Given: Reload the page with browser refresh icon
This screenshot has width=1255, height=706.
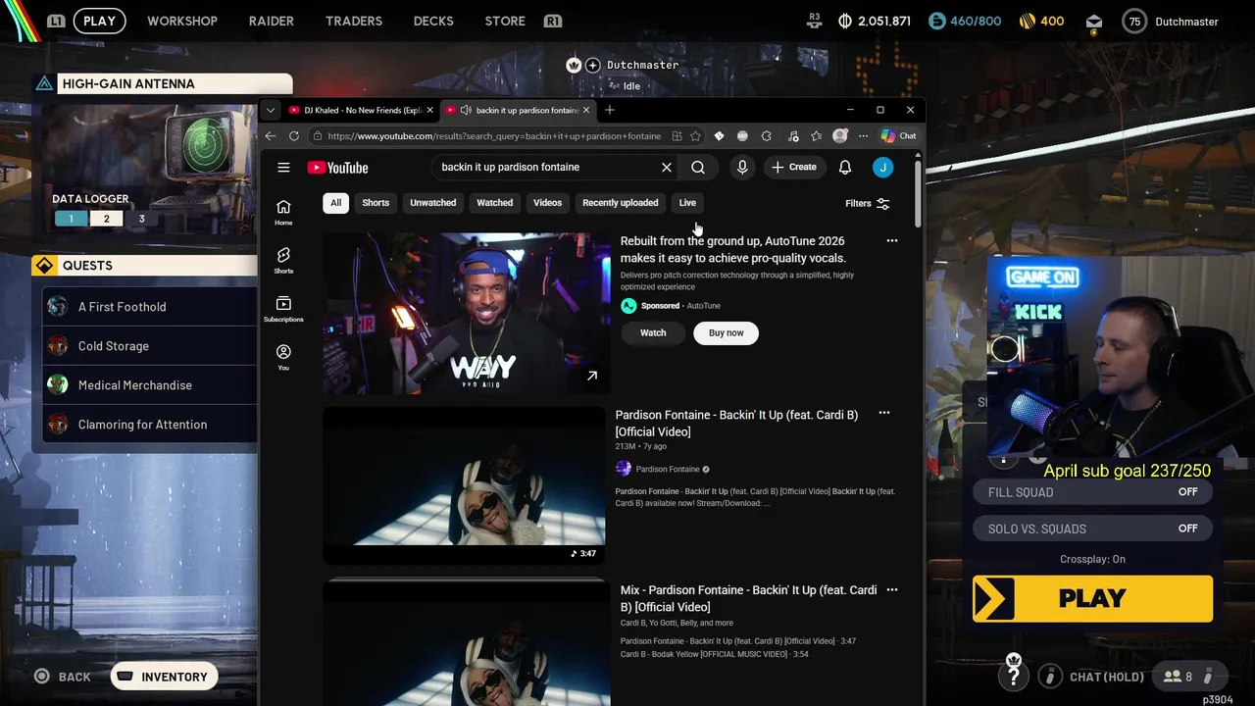Looking at the screenshot, I should 294,136.
